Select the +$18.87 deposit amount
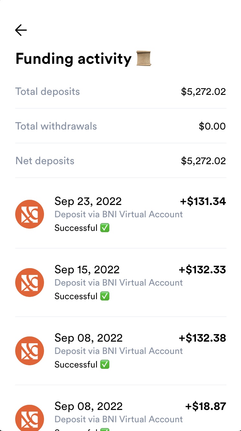 pos(205,406)
